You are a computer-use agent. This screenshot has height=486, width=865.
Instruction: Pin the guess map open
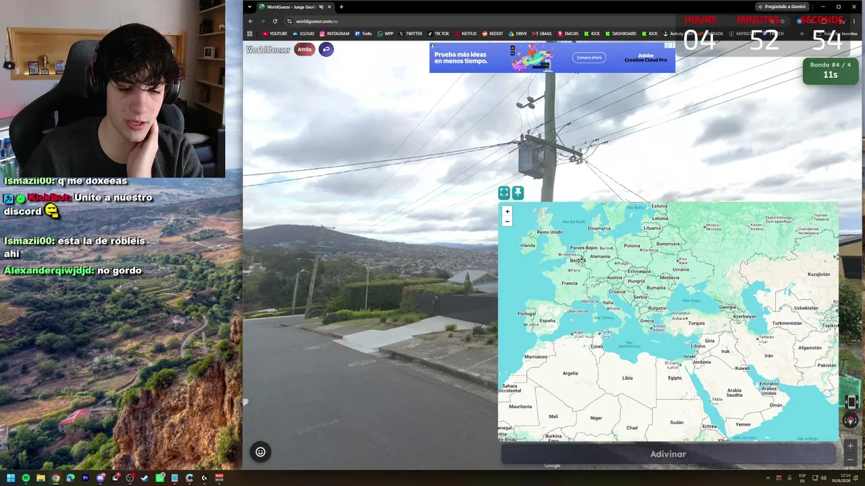tap(518, 194)
